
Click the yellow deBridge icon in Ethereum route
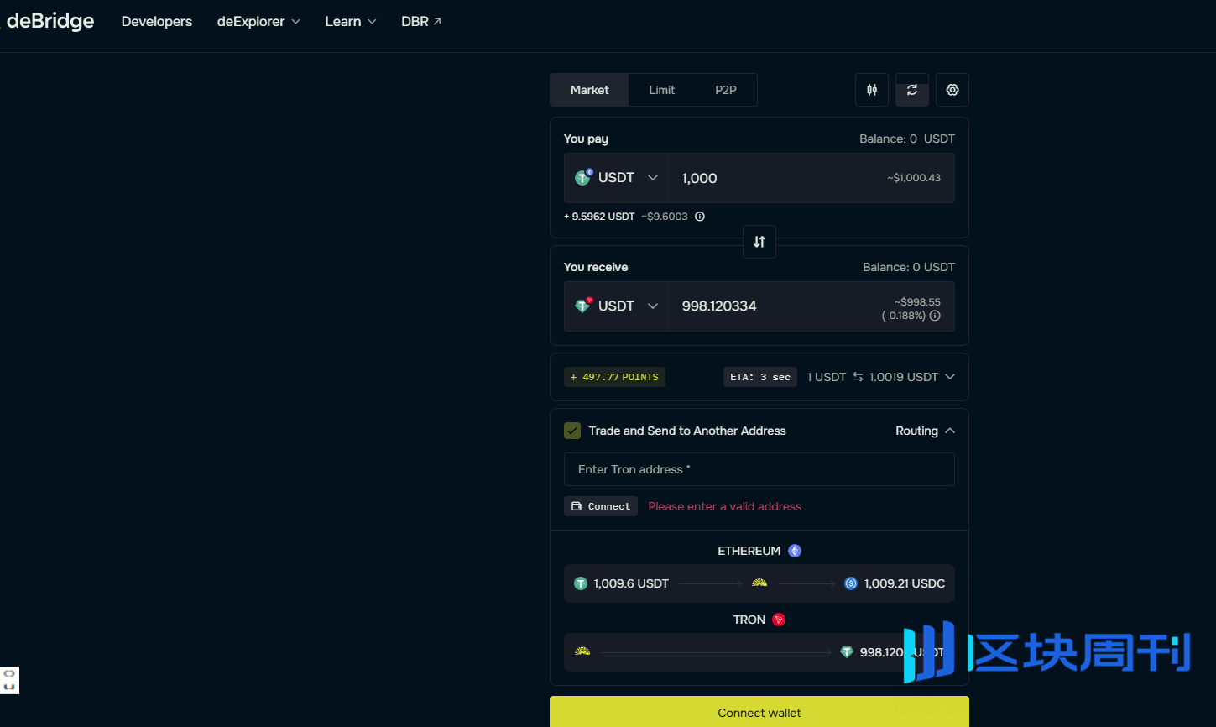[x=759, y=583]
